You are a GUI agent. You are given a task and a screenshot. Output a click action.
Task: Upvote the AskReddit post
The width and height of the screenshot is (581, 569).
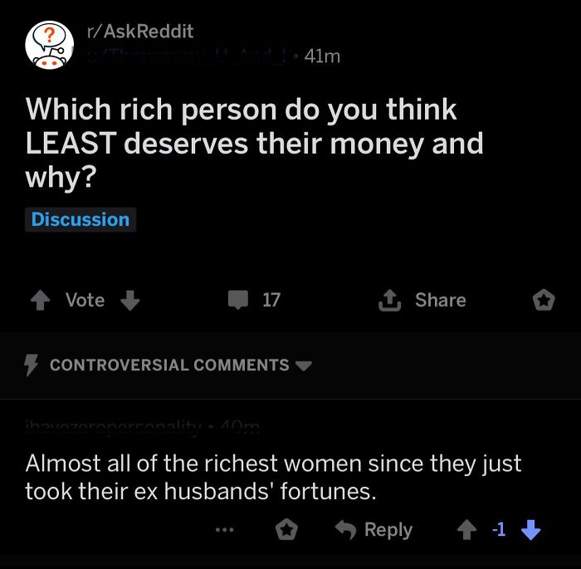(x=40, y=300)
